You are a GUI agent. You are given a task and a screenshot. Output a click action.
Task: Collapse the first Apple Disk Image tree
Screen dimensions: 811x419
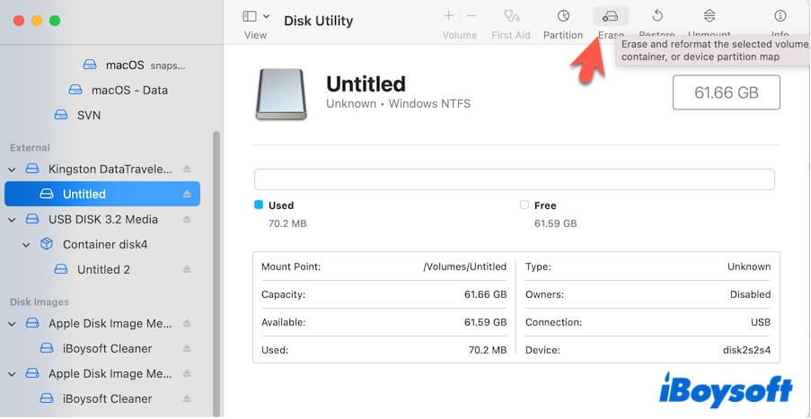coord(13,324)
